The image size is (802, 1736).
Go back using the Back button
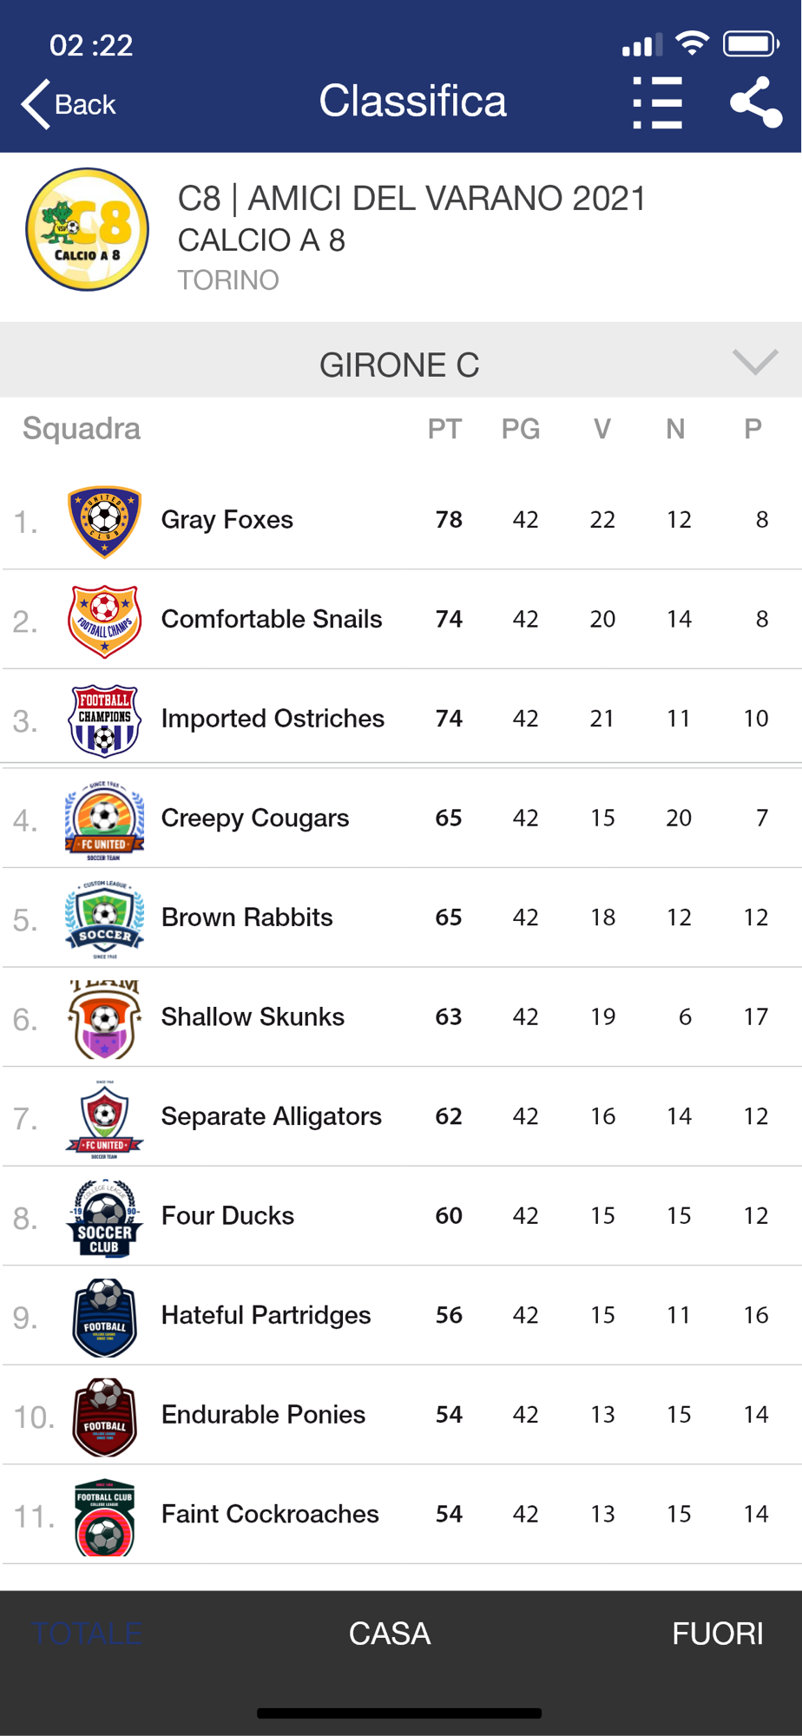[x=69, y=104]
